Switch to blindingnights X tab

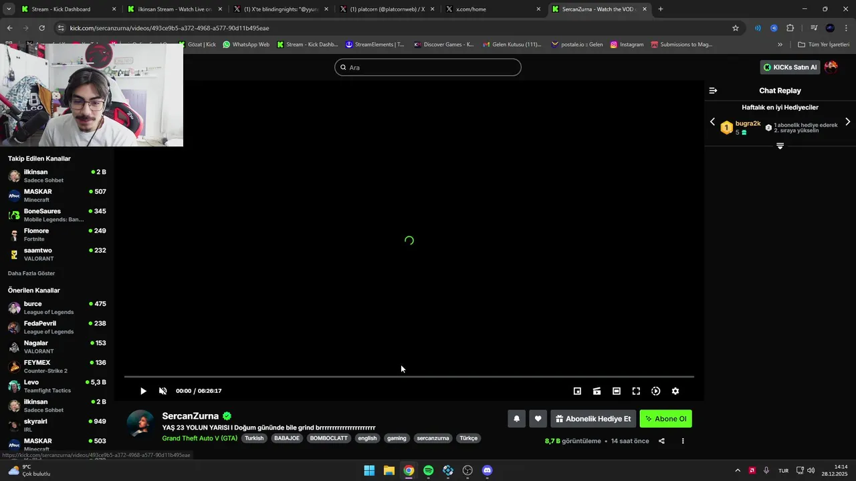tap(280, 9)
